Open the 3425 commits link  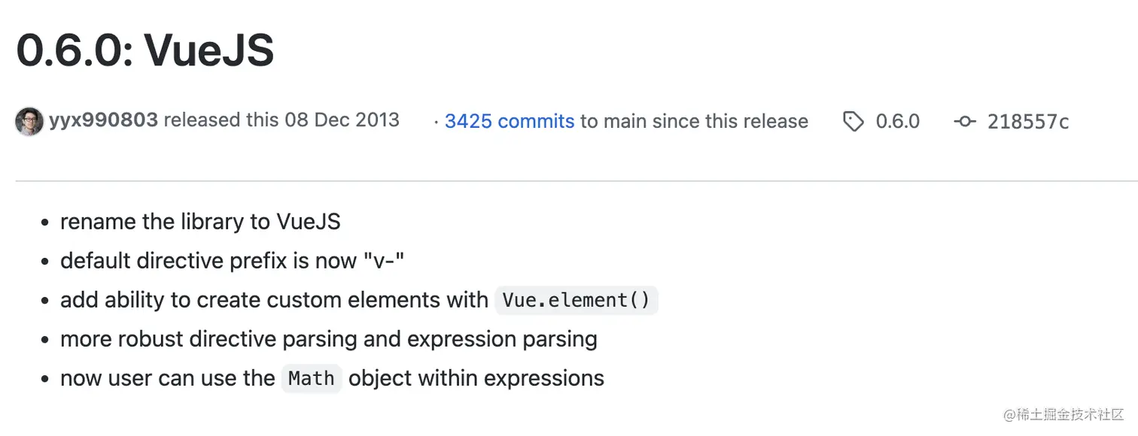point(510,122)
